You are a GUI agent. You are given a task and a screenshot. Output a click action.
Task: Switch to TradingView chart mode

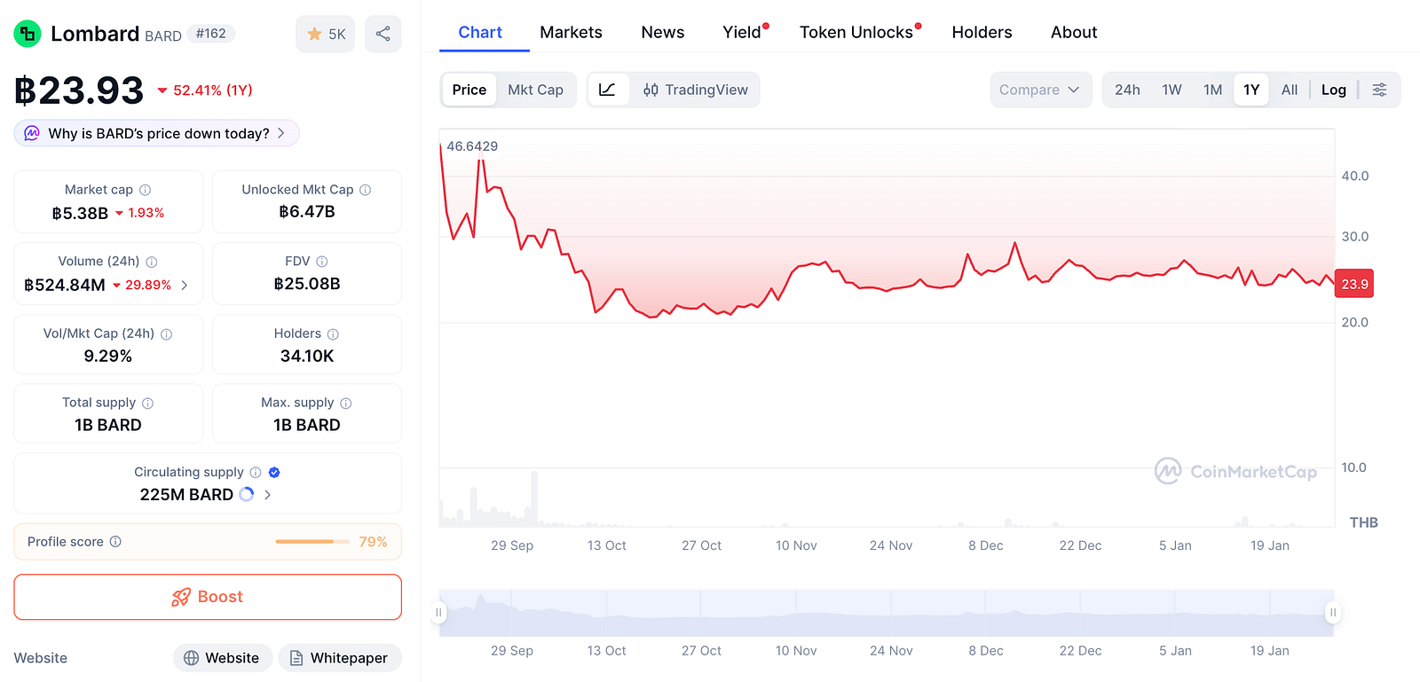tap(696, 90)
